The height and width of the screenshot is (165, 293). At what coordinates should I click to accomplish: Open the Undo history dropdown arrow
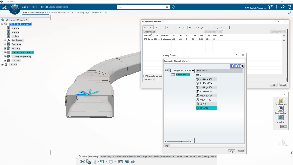(x=106, y=162)
